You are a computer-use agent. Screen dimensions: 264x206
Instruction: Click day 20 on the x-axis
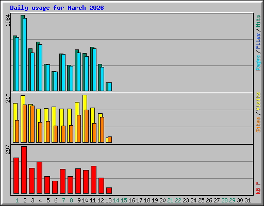[x=162, y=200]
